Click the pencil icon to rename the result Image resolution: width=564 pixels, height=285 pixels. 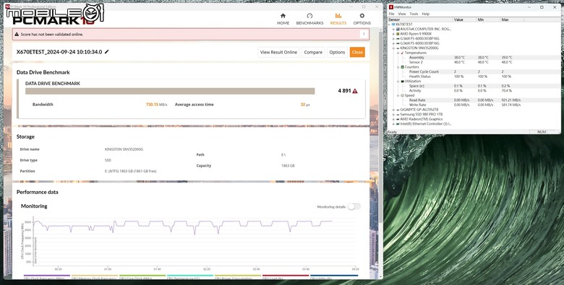pyautogui.click(x=106, y=52)
